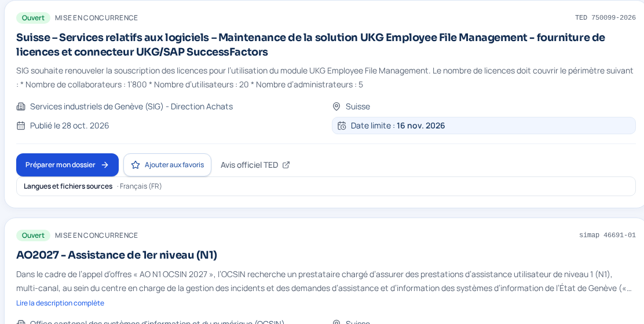This screenshot has height=324, width=644.
Task: Click the 'Suisse' location text on the UKG card
Action: pyautogui.click(x=358, y=106)
